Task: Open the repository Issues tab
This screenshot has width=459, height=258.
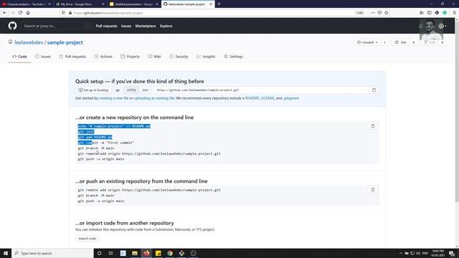Action: tap(43, 57)
